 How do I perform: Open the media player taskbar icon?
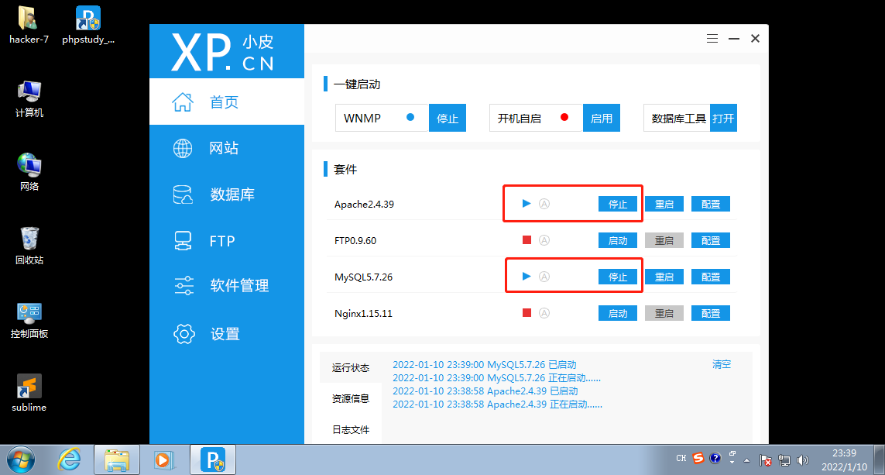163,460
